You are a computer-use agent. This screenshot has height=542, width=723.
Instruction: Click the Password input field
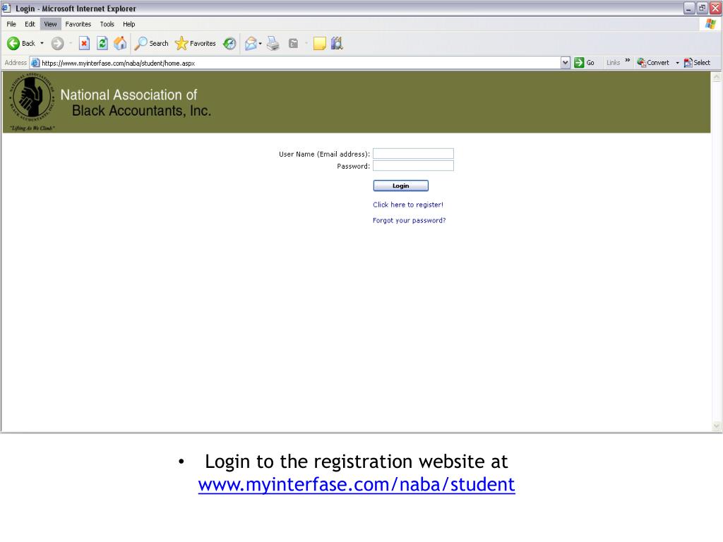413,165
